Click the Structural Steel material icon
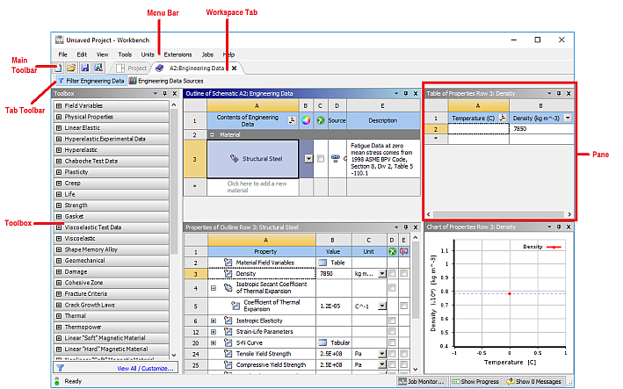Image resolution: width=623 pixels, height=389 pixels. tap(235, 158)
